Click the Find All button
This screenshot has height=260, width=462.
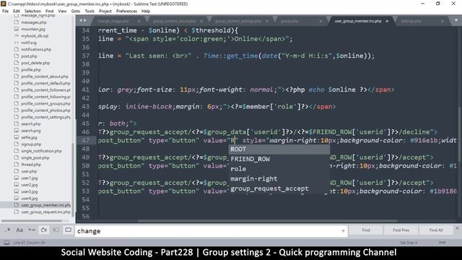point(436,230)
